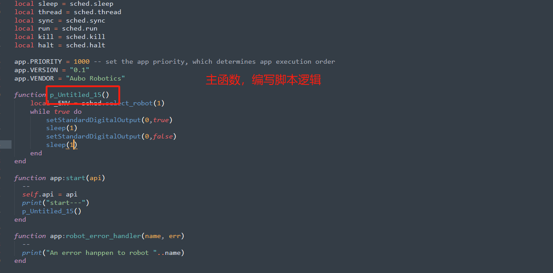The image size is (553, 273).
Task: Click the "Aubo Robotics" vendor string
Action: (x=95, y=78)
